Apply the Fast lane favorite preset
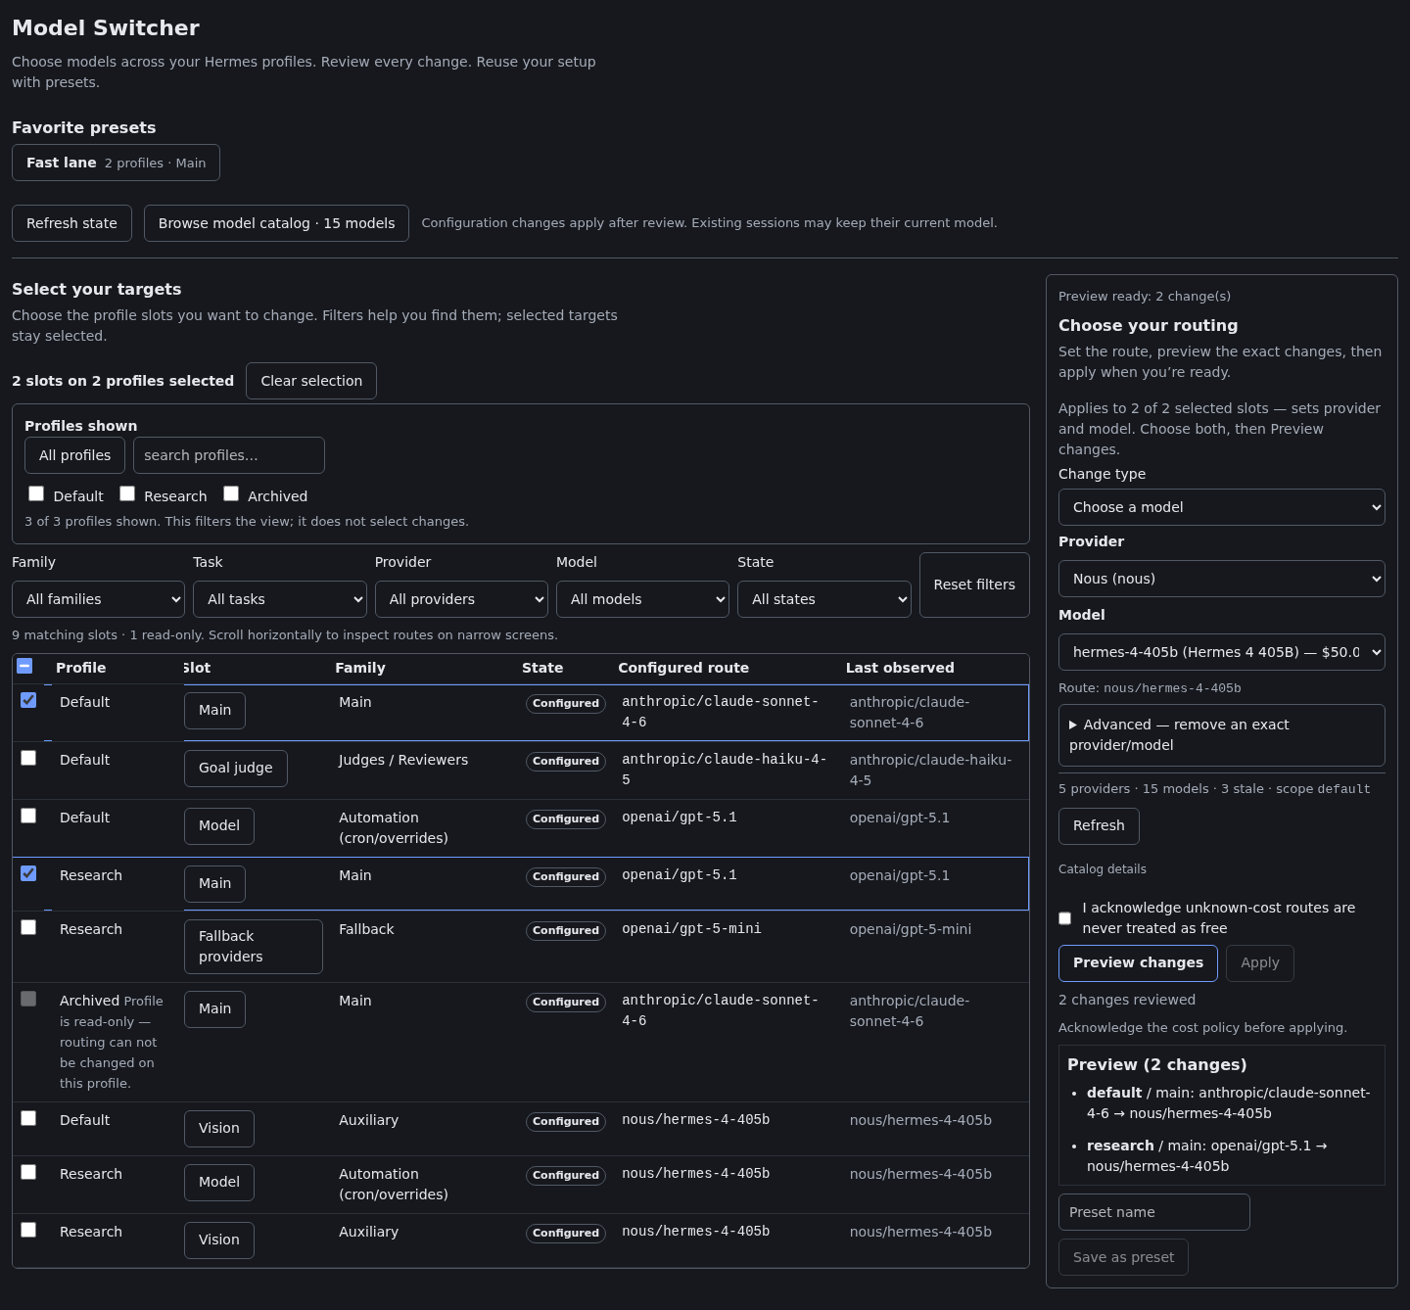Image resolution: width=1410 pixels, height=1310 pixels. 116,163
